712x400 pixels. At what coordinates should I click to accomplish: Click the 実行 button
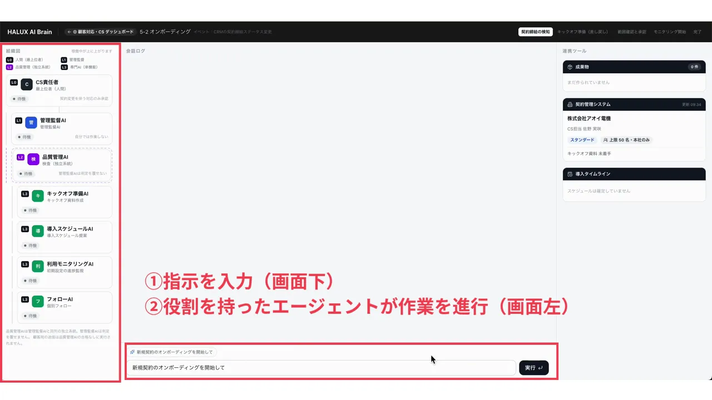(x=534, y=368)
